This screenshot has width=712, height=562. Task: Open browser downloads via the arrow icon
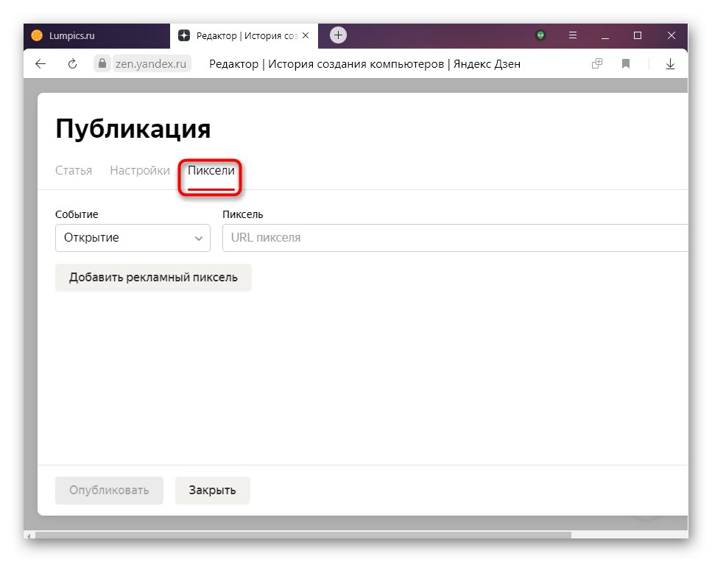pyautogui.click(x=670, y=64)
